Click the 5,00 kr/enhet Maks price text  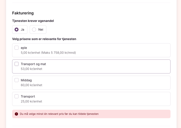point(48,53)
